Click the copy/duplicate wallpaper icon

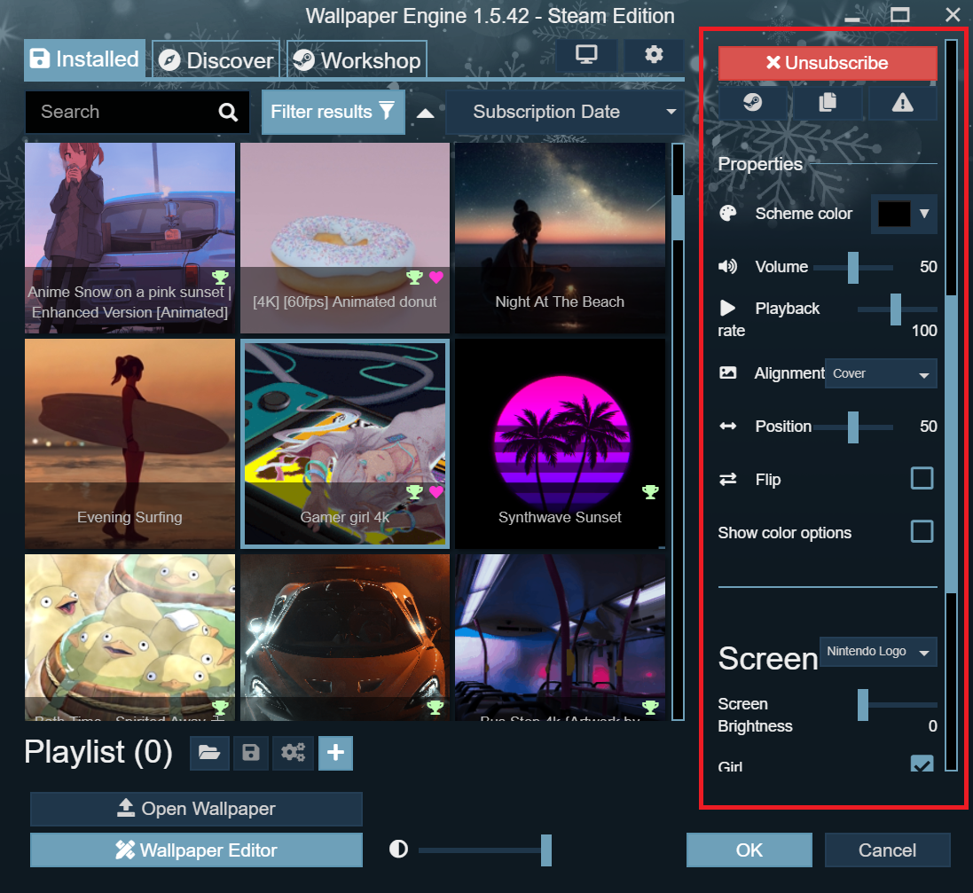[x=828, y=102]
